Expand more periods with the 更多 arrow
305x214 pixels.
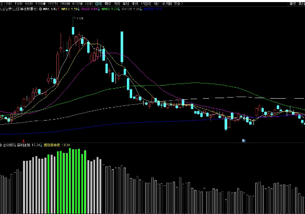point(179,4)
